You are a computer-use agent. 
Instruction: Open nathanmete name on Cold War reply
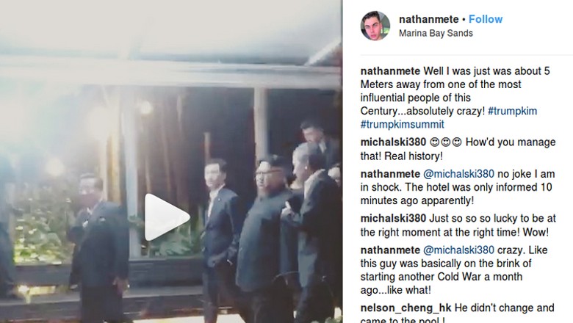click(390, 250)
